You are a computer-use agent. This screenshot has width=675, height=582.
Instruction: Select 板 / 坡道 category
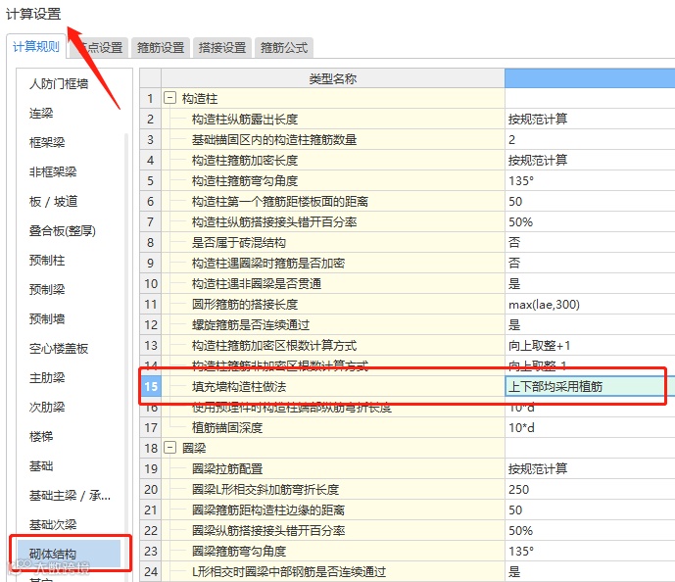(x=53, y=202)
